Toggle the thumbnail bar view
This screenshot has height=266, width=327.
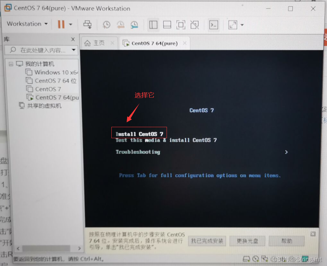click(x=167, y=25)
